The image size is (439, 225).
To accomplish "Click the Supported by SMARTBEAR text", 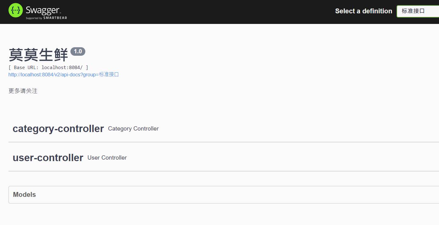I will (46, 18).
